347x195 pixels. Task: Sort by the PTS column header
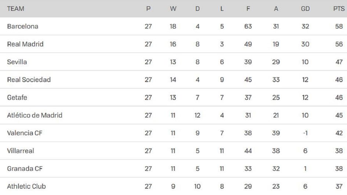pyautogui.click(x=339, y=9)
